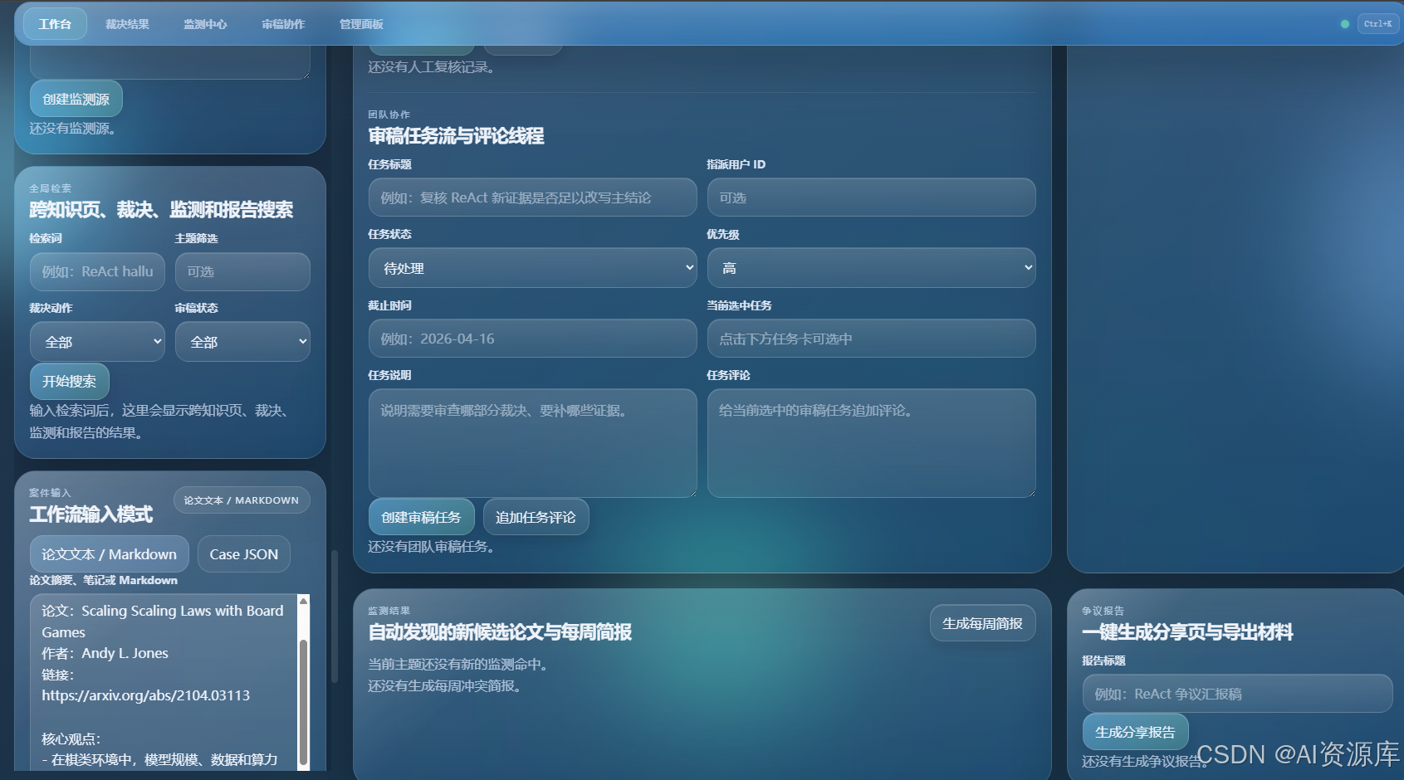Click inside the 任务评论 textarea
The image size is (1404, 780).
[x=872, y=443]
